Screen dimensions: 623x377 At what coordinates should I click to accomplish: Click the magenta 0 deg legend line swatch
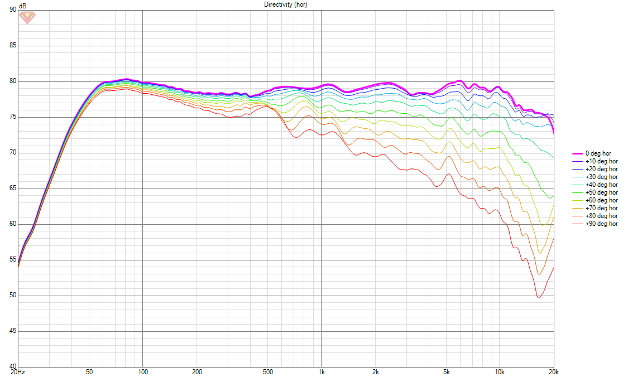(577, 153)
